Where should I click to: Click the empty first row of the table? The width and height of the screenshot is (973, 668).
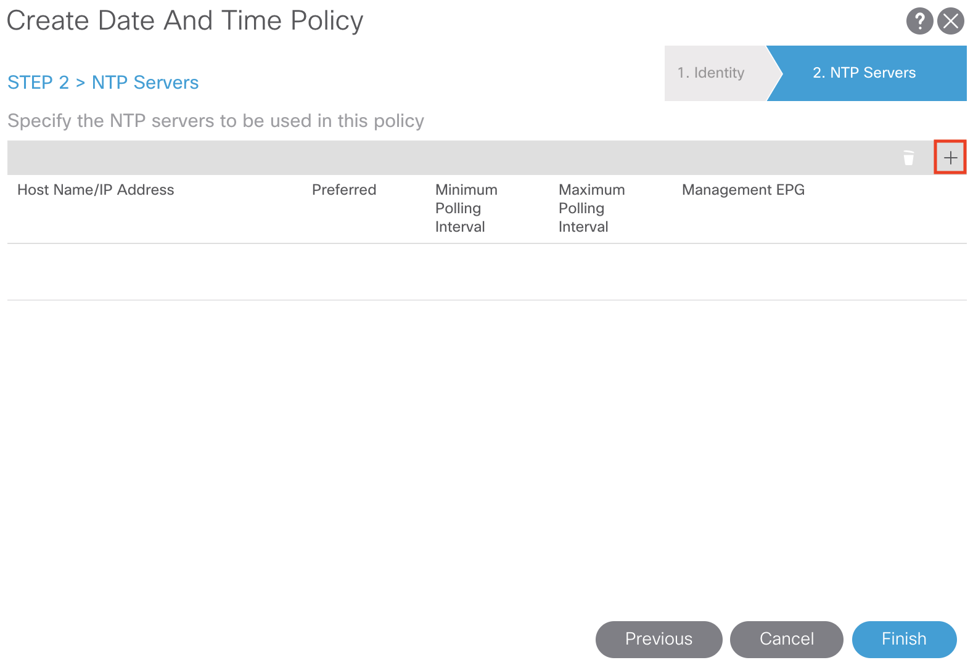point(486,272)
